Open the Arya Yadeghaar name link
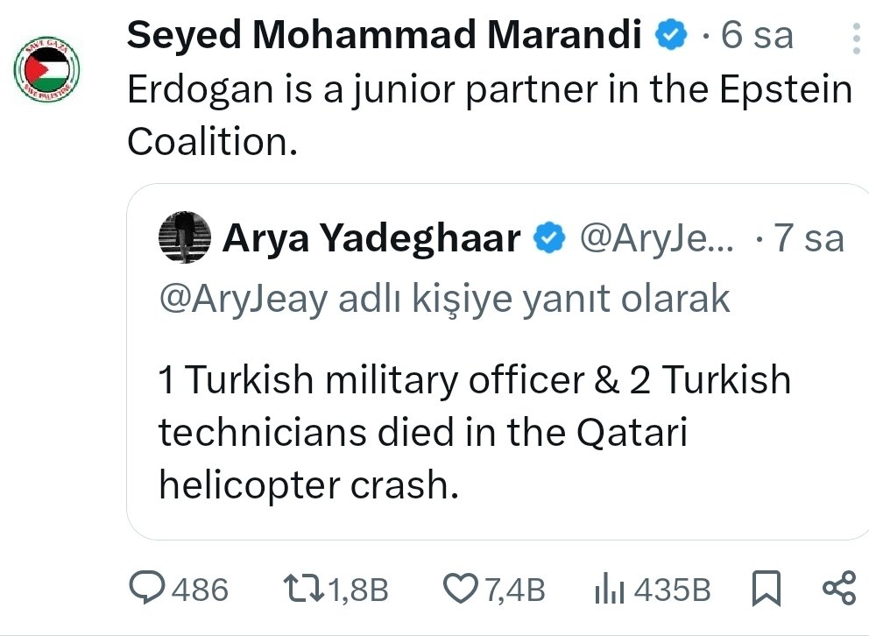Screen dimensions: 869x636 371,238
